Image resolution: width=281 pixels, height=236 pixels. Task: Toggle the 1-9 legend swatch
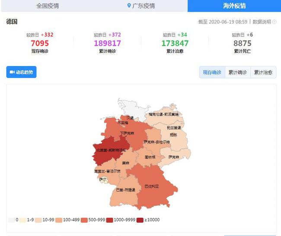(23, 220)
